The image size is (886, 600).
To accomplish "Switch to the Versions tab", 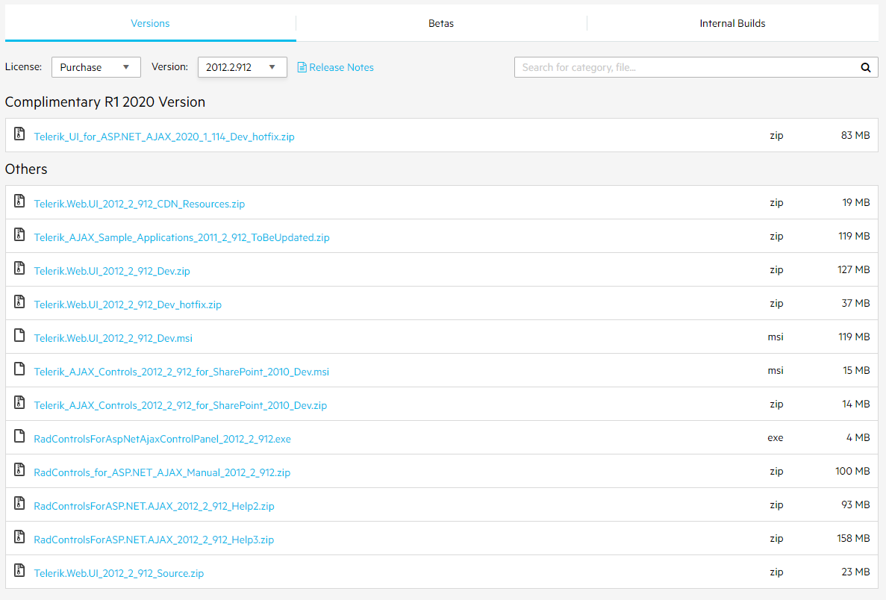I will (150, 23).
